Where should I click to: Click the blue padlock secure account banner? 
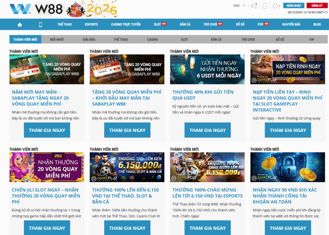pos(288,167)
